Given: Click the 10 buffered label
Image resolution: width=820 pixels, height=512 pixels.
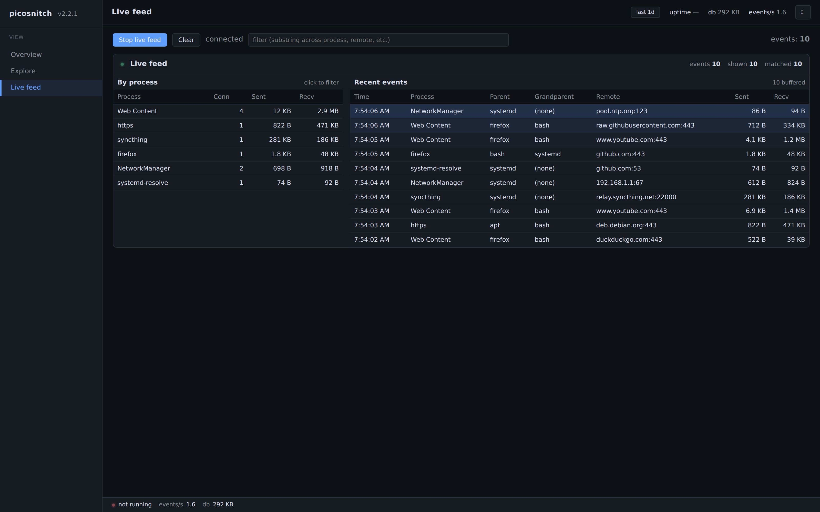Looking at the screenshot, I should (x=788, y=83).
